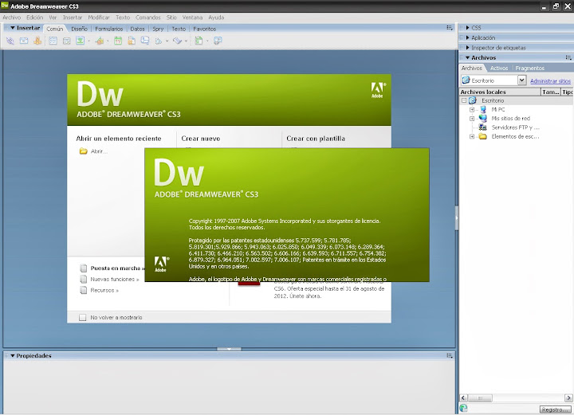Collapse the Archivos panel group
The image size is (574, 415).
point(467,58)
